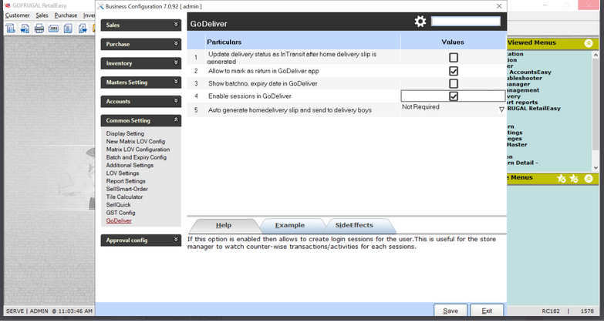Toggle Show batchno, expiry date checkbox
The width and height of the screenshot is (604, 333).
point(454,83)
